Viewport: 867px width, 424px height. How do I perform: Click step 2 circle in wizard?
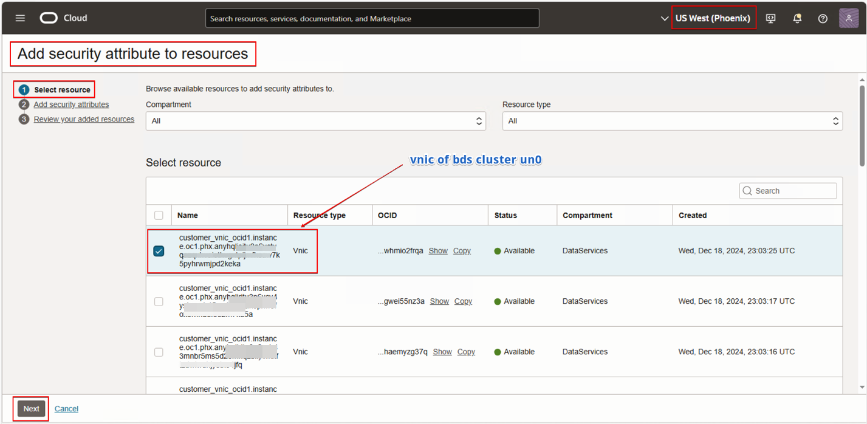tap(24, 104)
